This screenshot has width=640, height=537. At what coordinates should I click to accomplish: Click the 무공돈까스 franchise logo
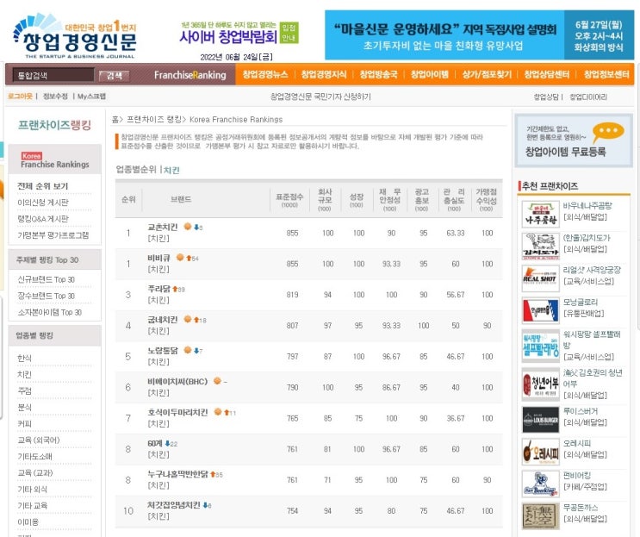[540, 516]
